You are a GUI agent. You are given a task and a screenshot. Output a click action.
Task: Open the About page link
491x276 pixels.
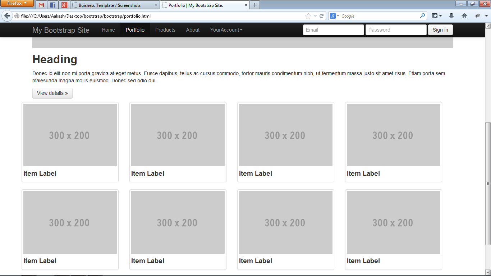click(x=193, y=30)
